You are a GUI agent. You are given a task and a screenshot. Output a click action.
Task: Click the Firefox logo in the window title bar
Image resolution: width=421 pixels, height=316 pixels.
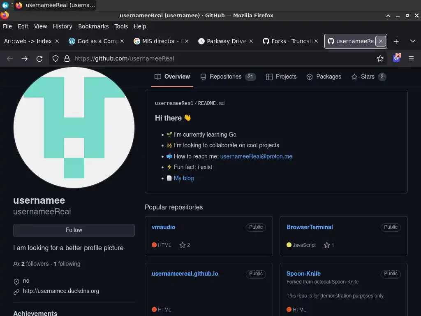(x=4, y=15)
